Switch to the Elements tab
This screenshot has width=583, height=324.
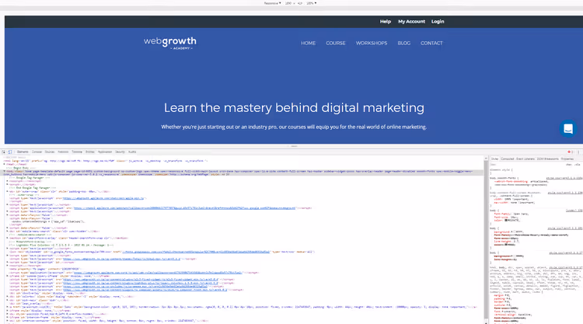[x=23, y=152]
